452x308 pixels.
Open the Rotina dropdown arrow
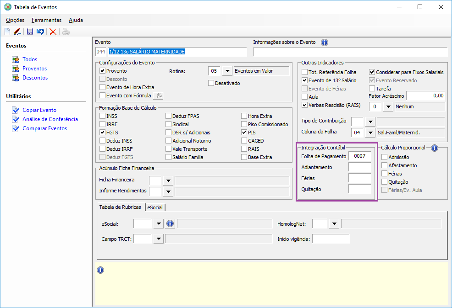point(227,71)
